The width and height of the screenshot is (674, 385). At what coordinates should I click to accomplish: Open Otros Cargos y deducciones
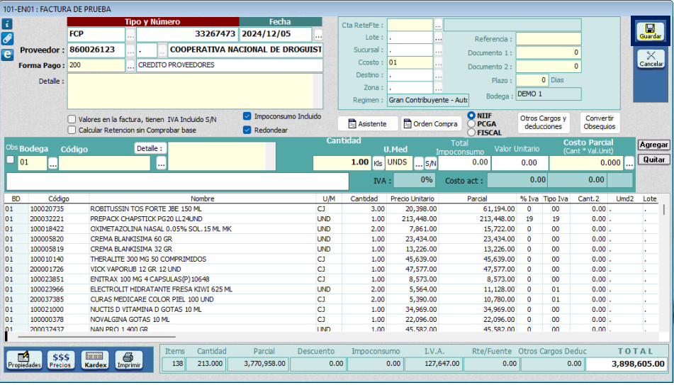click(x=543, y=123)
